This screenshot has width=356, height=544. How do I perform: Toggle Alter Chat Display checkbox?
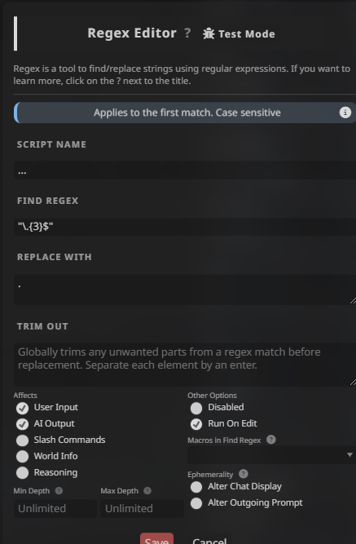tap(196, 487)
